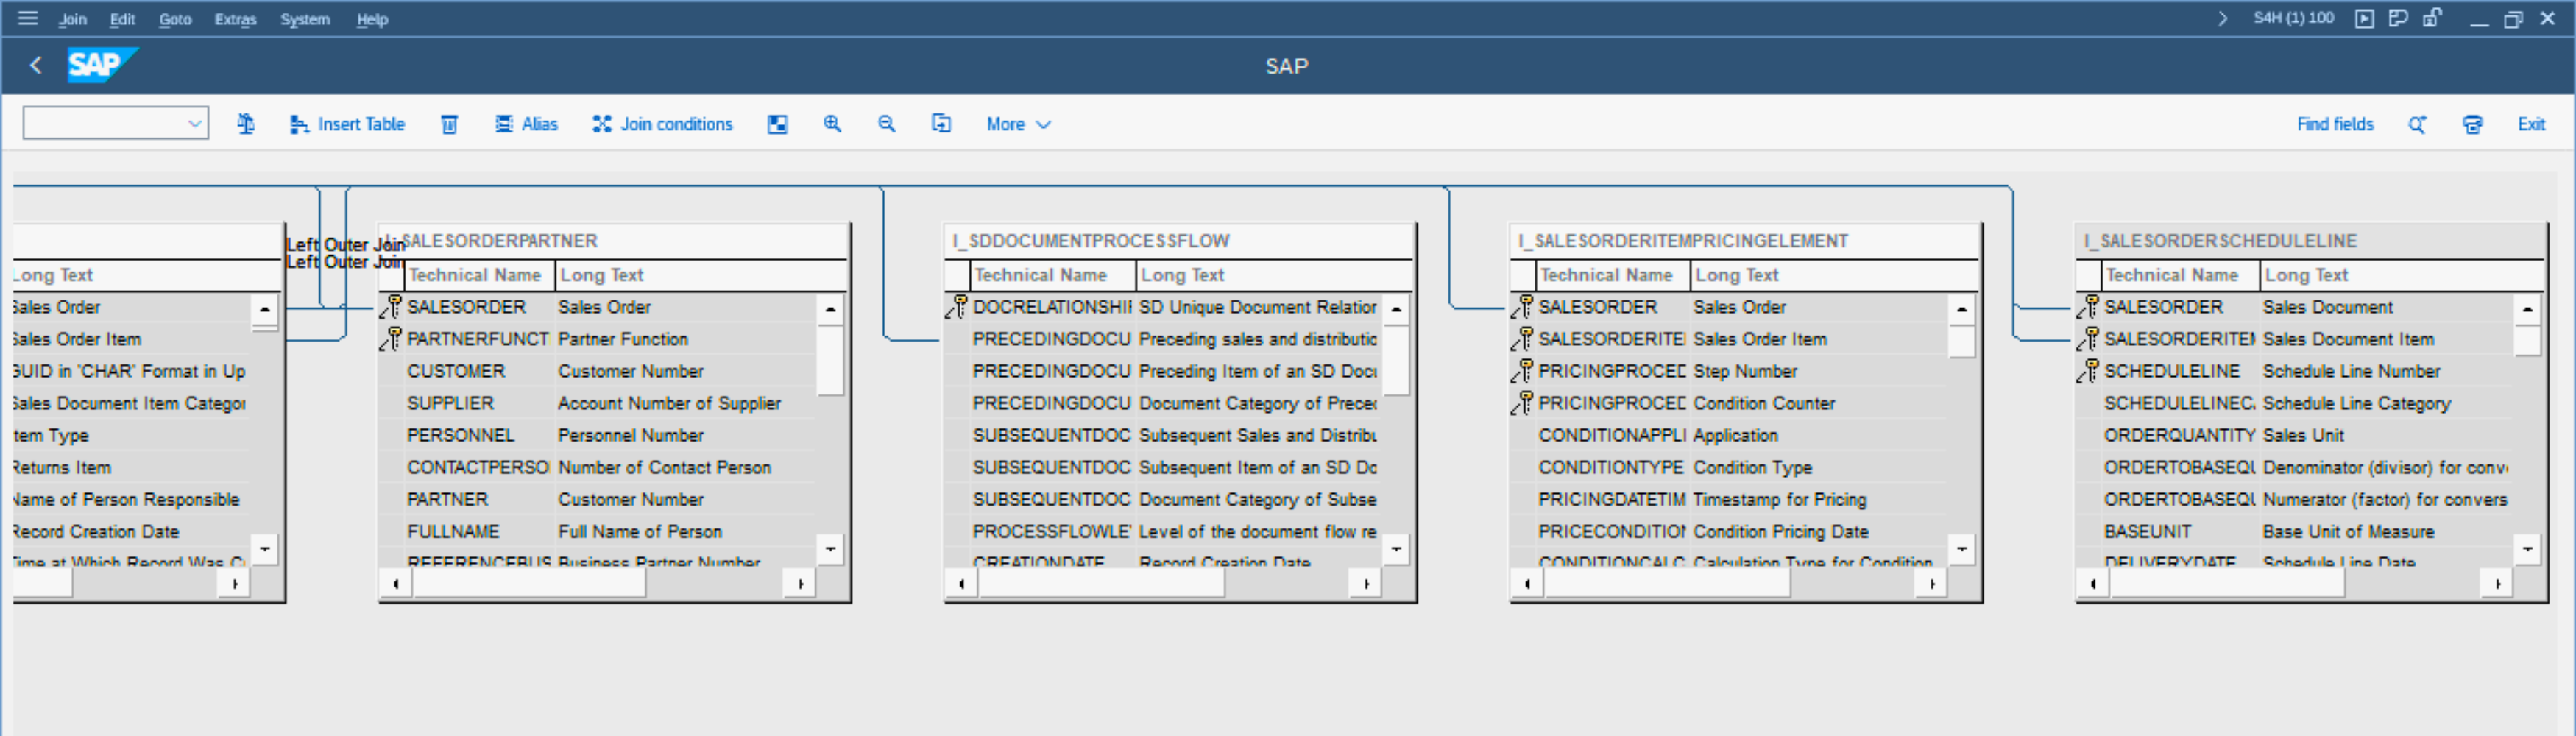The image size is (2576, 736).
Task: Click the delete table trash icon
Action: coord(449,124)
